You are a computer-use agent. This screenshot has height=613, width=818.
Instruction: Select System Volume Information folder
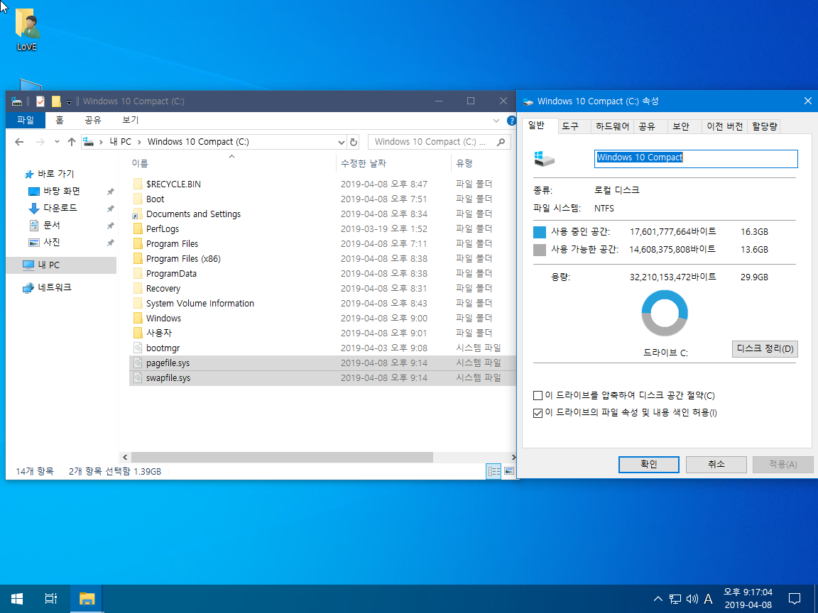point(200,304)
